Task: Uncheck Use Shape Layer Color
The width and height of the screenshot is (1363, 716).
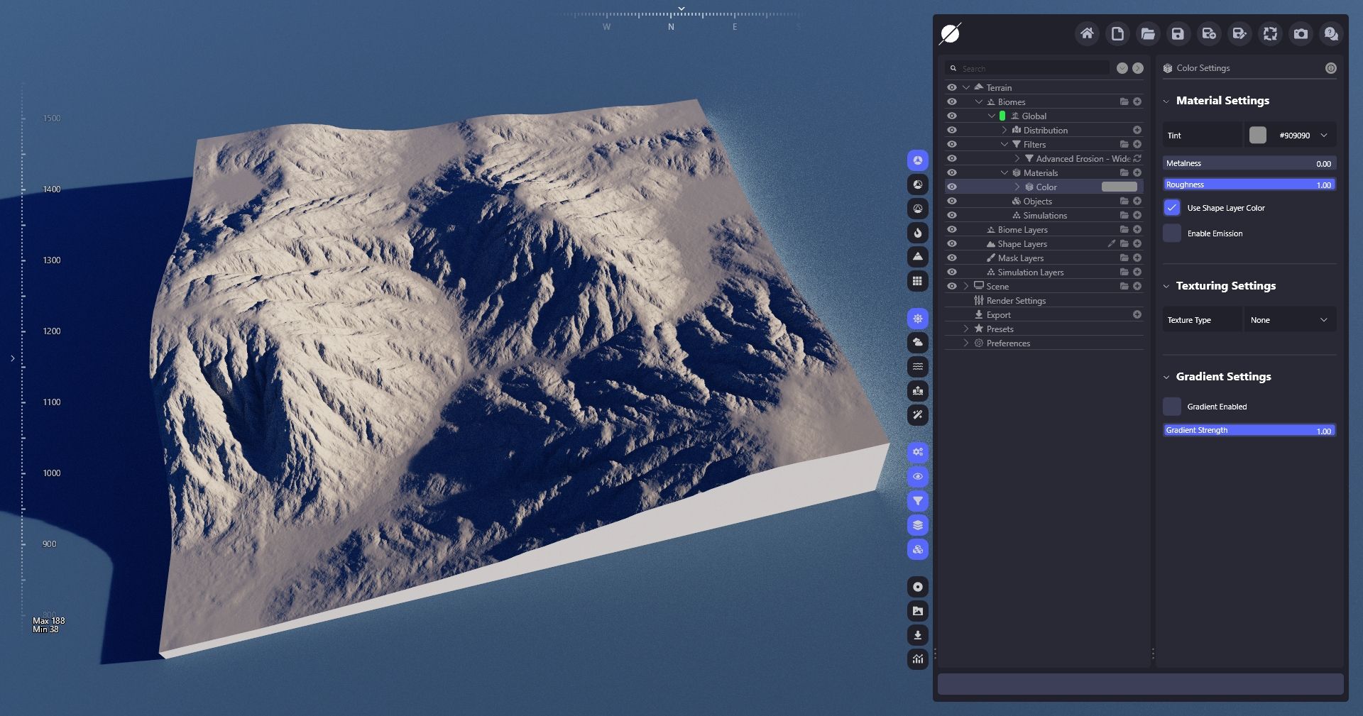Action: point(1172,208)
